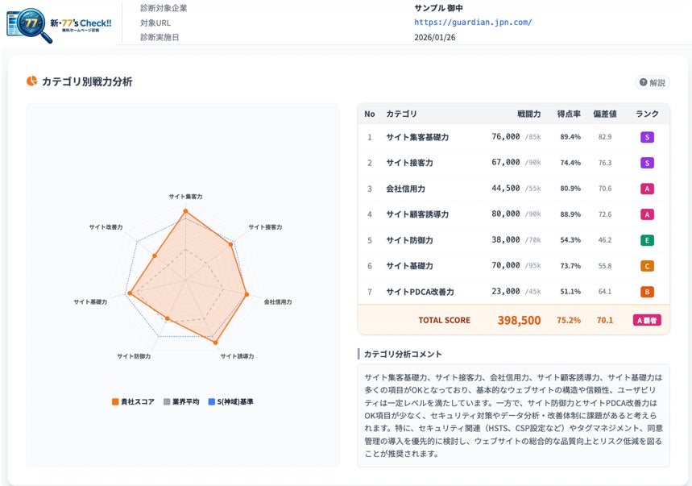Click the 会社信用力 data point on radar chart

tap(247, 294)
